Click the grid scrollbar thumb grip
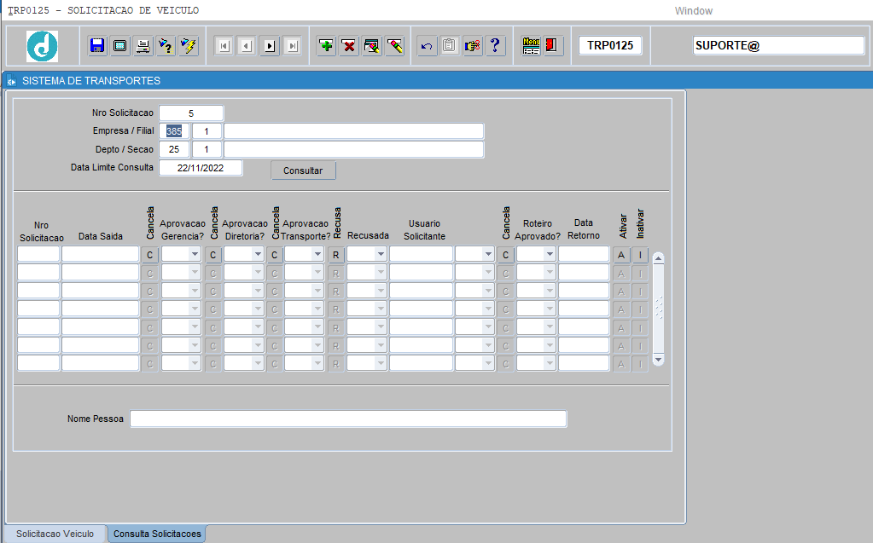This screenshot has width=873, height=543. pyautogui.click(x=658, y=309)
